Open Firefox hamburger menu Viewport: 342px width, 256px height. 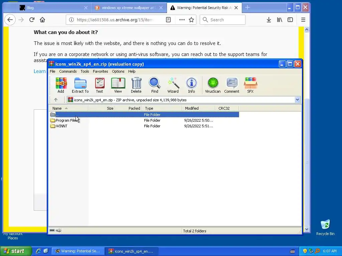click(x=303, y=20)
